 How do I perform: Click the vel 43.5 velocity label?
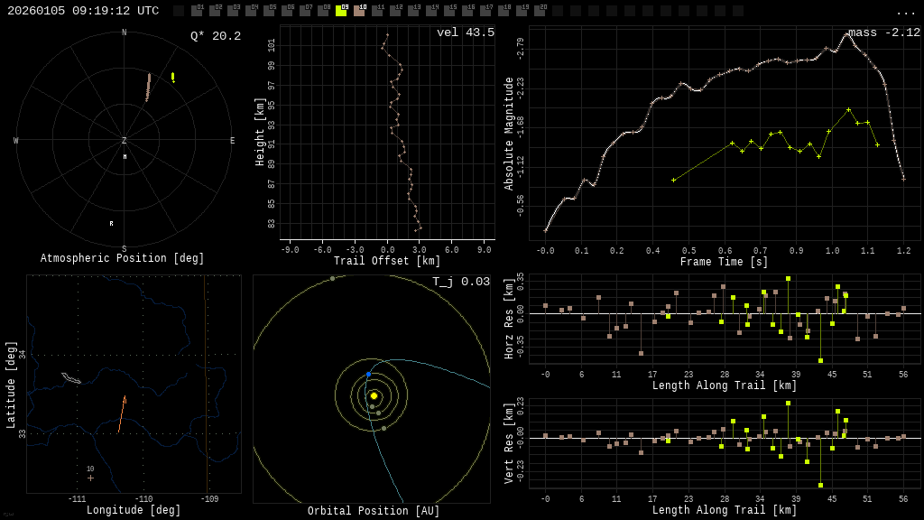click(x=465, y=32)
